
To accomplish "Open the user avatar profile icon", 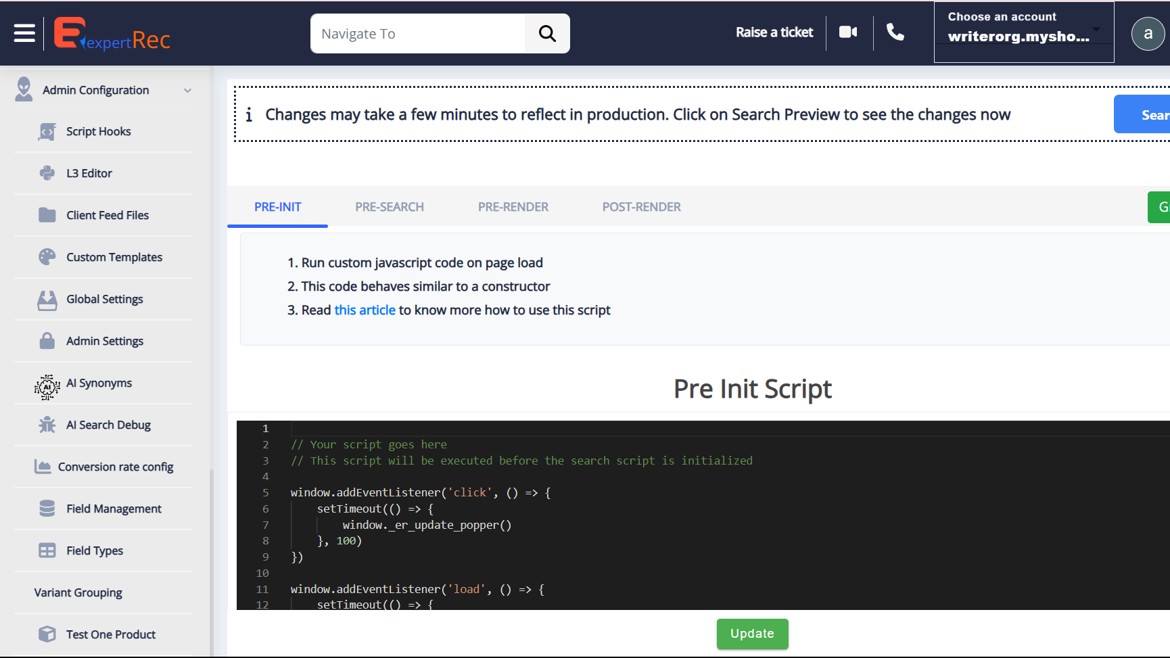I will (1147, 34).
